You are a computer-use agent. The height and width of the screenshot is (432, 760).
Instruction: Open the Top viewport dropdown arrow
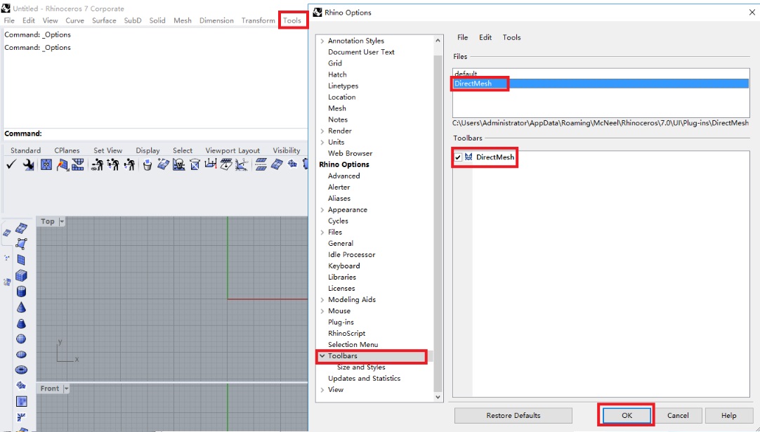(x=62, y=221)
